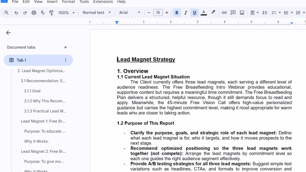
Task: Toggle Bold formatting off
Action: 177,13
